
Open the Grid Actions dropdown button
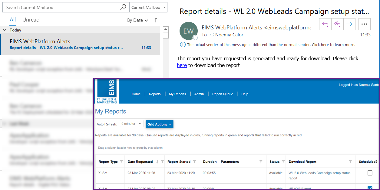160,124
